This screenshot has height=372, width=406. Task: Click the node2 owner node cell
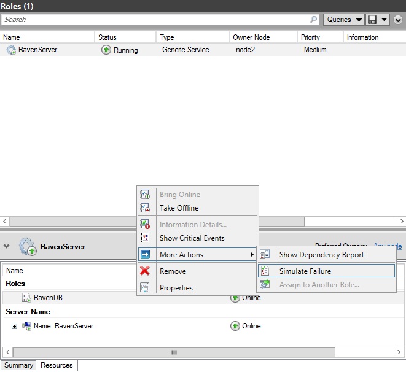245,50
